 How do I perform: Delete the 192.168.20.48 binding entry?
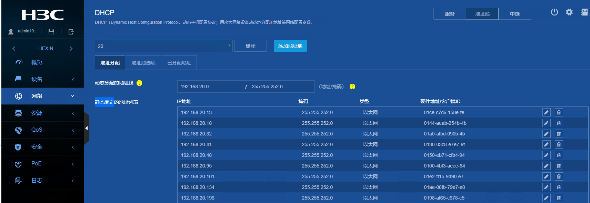(x=559, y=155)
